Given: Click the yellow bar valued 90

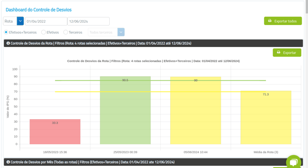Looking at the screenshot, I should tap(196, 110).
